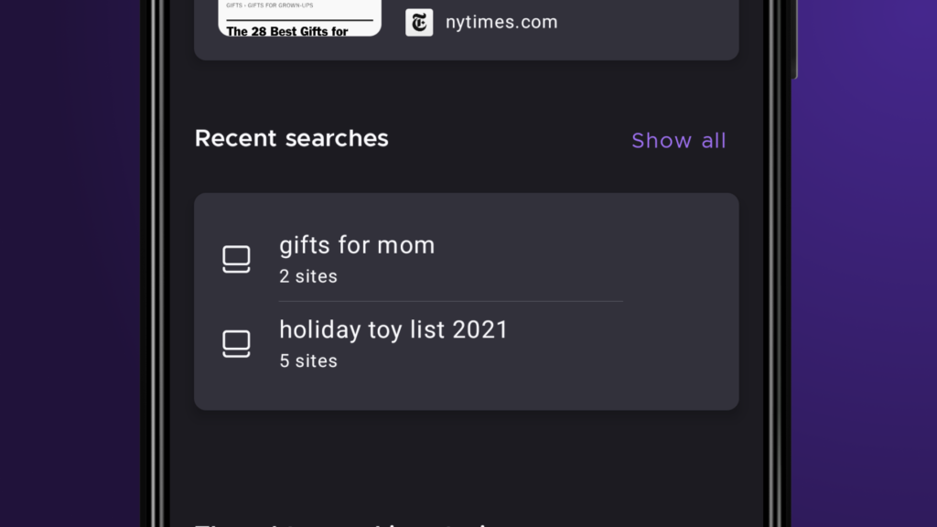Image resolution: width=937 pixels, height=527 pixels.
Task: Tap the 28 Best Gifts headline text
Action: pos(286,31)
